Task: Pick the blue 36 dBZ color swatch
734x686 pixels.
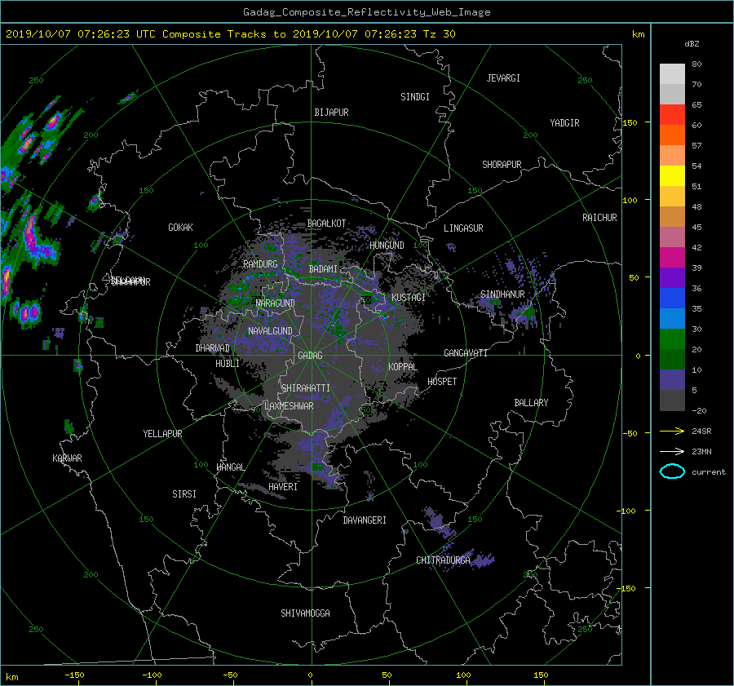Action: 672,298
